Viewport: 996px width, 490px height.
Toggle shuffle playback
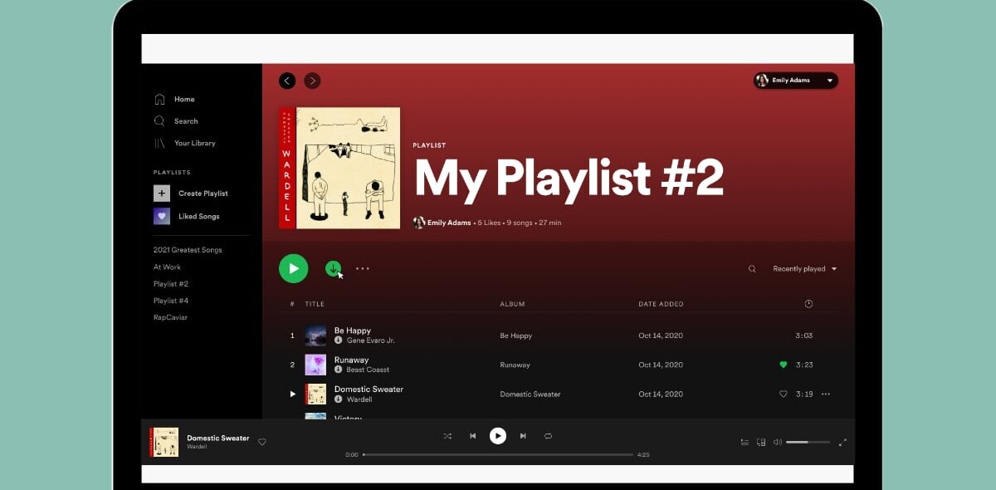(x=447, y=436)
